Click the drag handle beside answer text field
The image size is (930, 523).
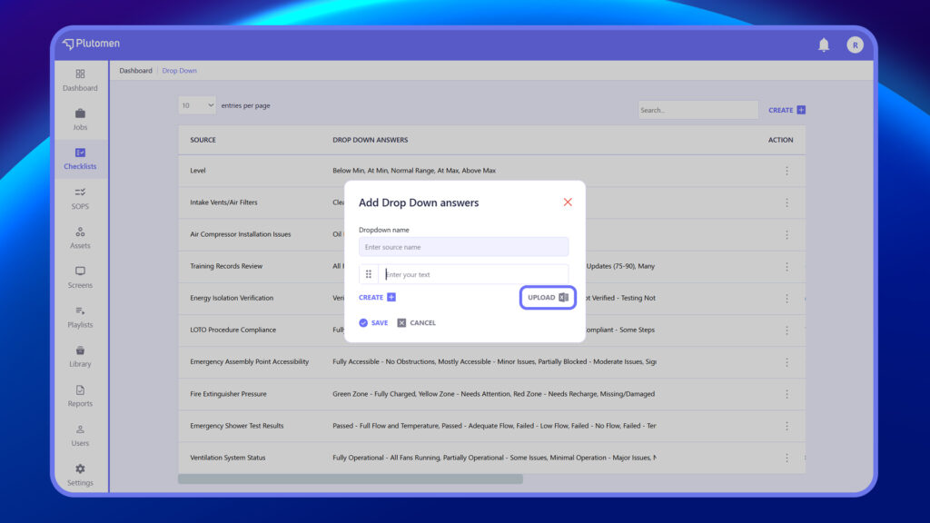(369, 274)
